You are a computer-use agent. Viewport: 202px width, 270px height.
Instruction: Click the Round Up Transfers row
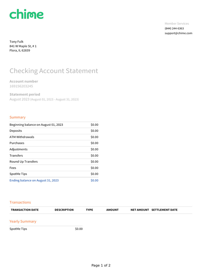pyautogui.click(x=24, y=162)
